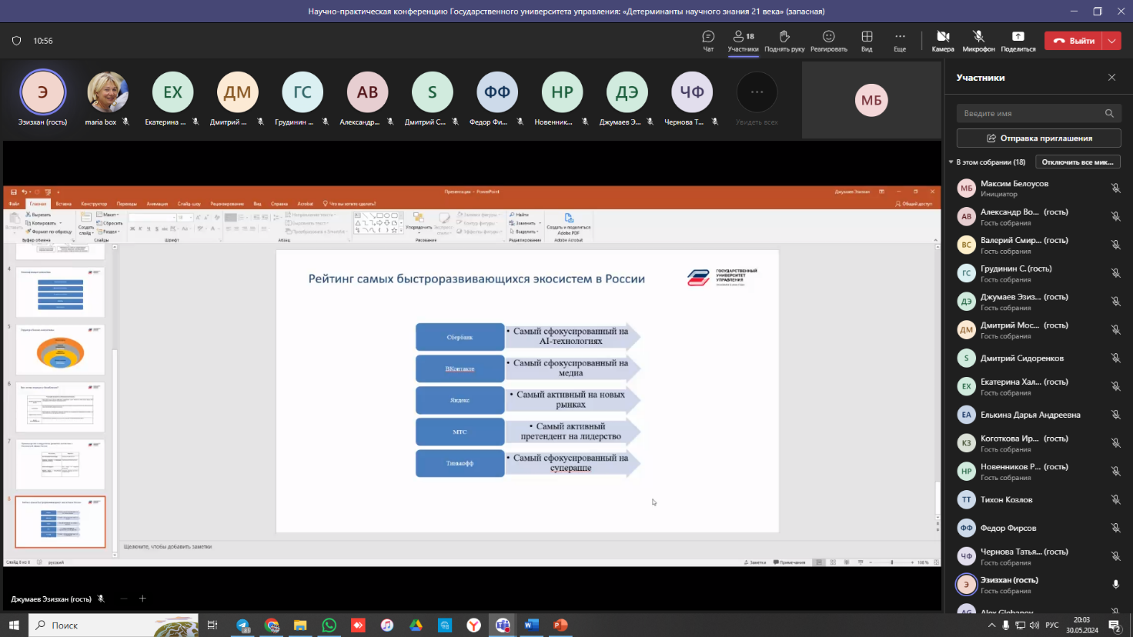Screen dimensions: 1133x637
Task: Click fit slide to window icon
Action: (x=936, y=562)
